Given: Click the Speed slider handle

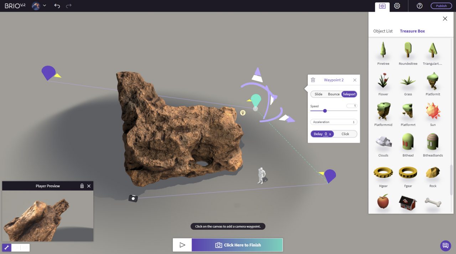Looking at the screenshot, I should [x=325, y=111].
